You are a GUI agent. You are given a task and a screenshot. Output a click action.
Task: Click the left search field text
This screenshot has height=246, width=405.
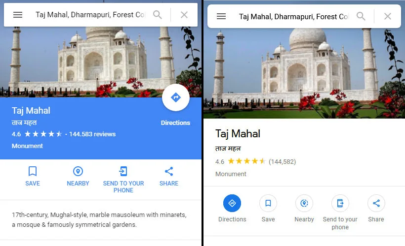pos(90,15)
